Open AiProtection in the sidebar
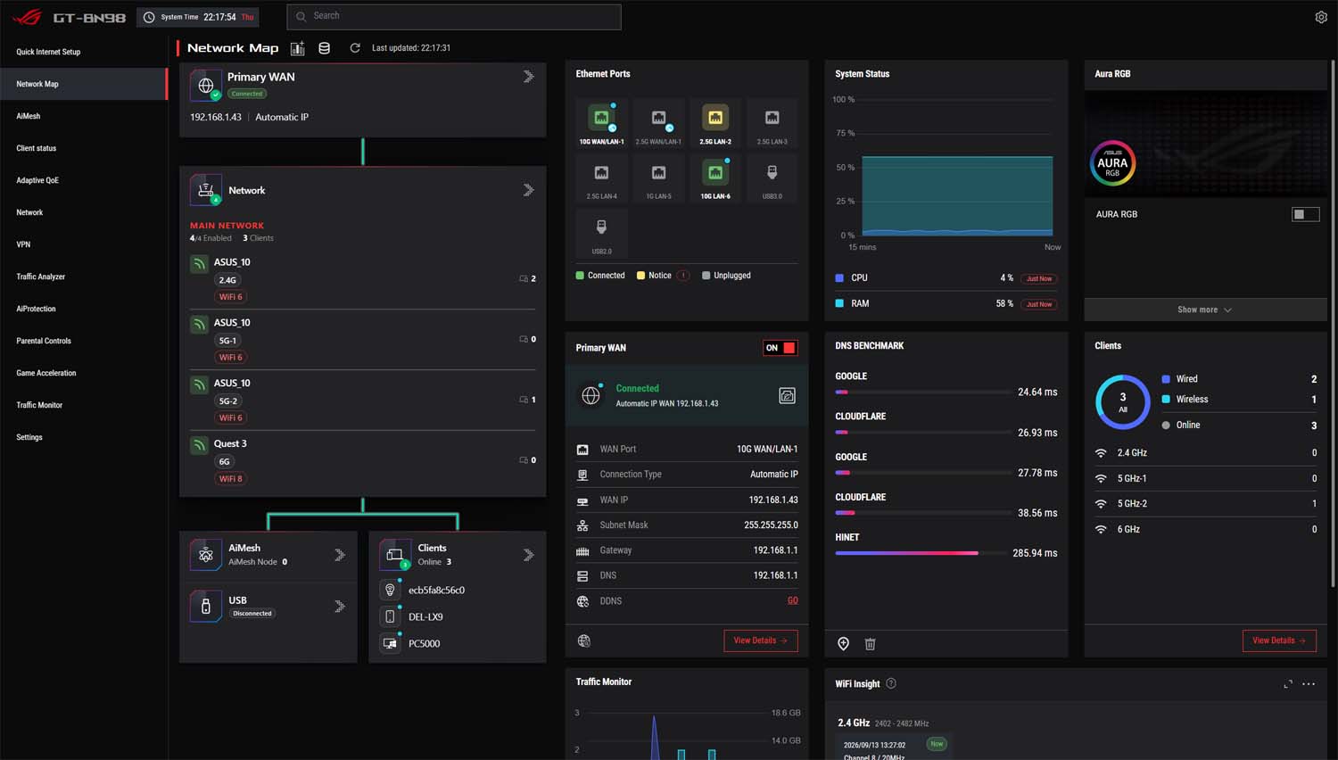This screenshot has height=760, width=1338. (x=84, y=309)
